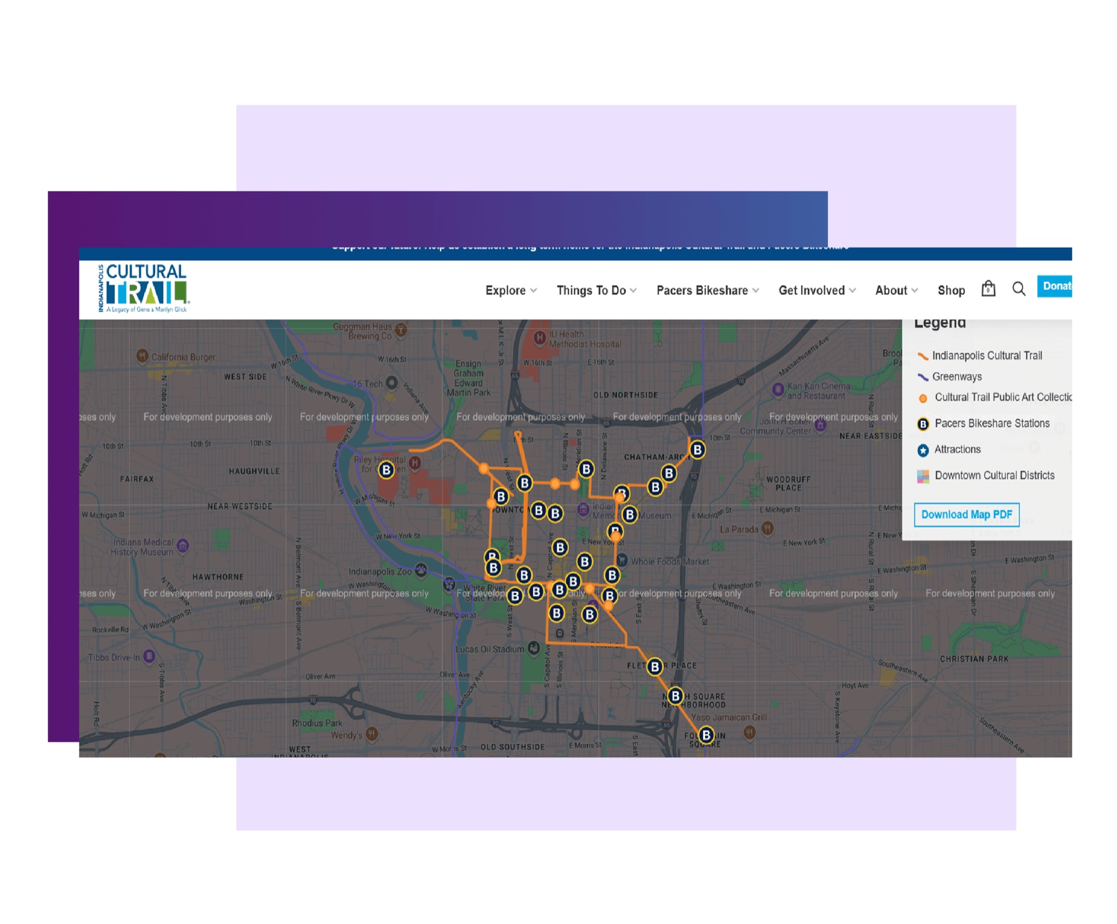Select the bikeshare station marker at Fletcher Place
Viewport: 1117px width, 924px height.
(655, 667)
